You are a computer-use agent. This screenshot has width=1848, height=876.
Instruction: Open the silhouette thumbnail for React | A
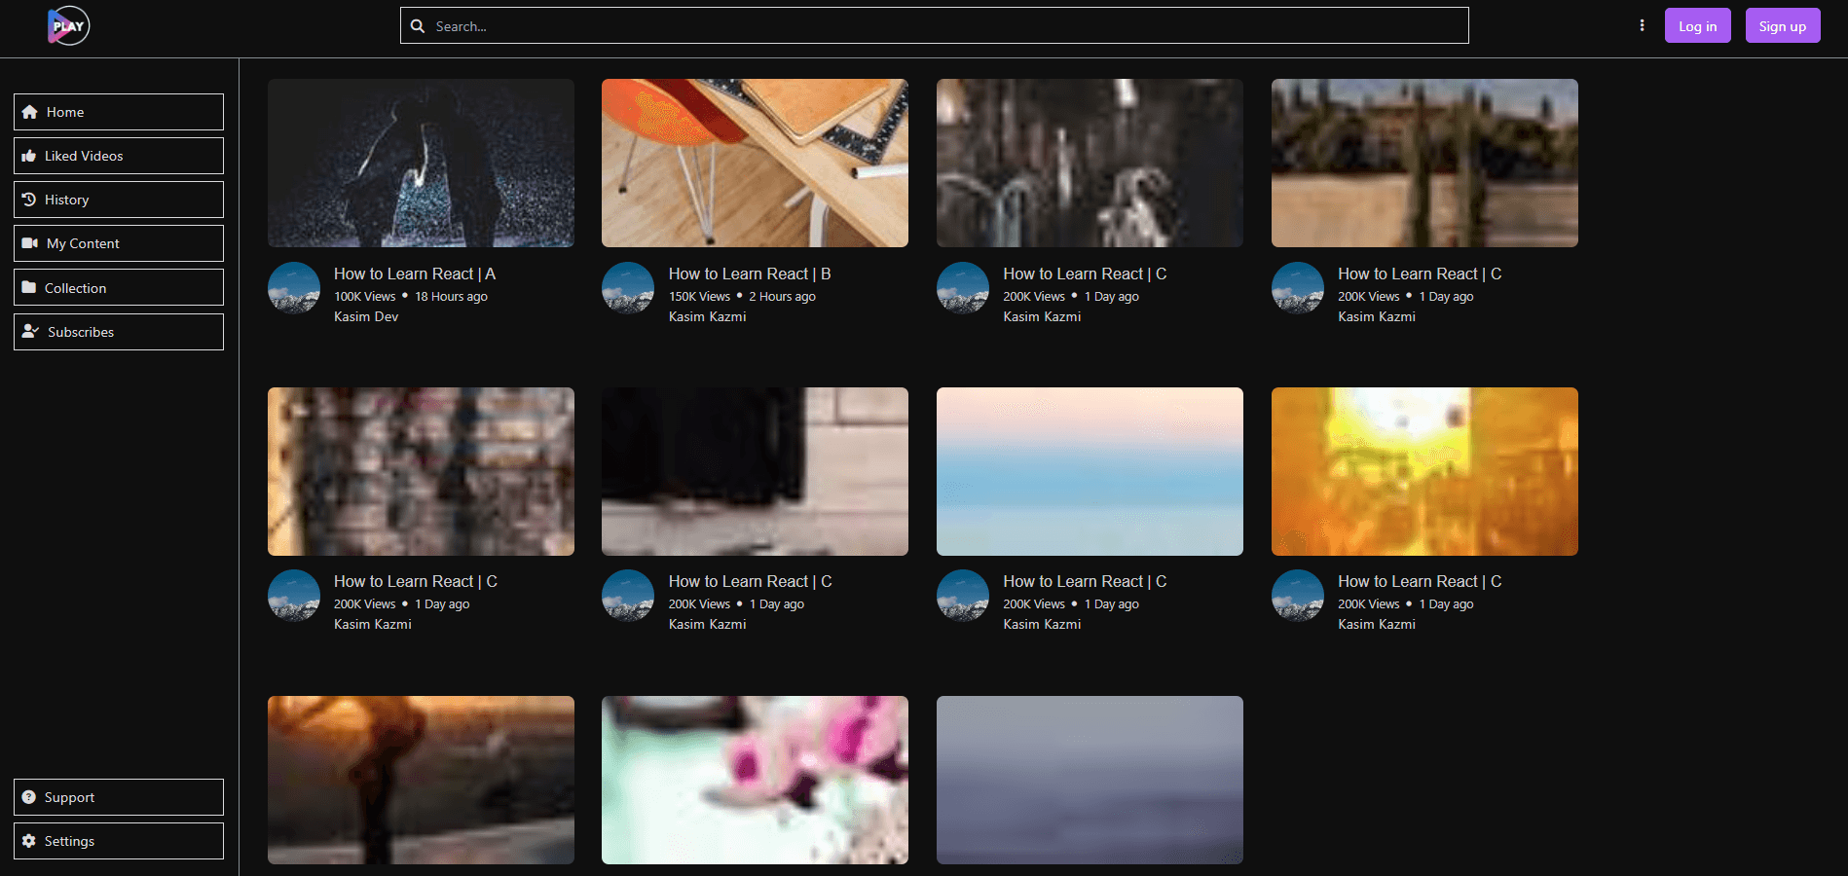pos(421,163)
